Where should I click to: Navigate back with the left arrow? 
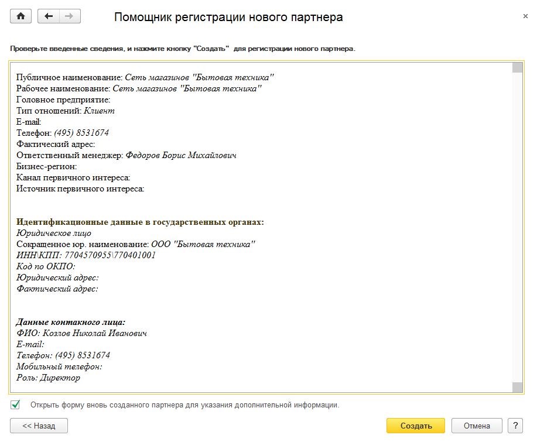(x=49, y=16)
